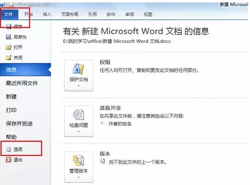Switch to the 页面布局 ribbon tab
The height and width of the screenshot is (185, 250).
tap(70, 14)
